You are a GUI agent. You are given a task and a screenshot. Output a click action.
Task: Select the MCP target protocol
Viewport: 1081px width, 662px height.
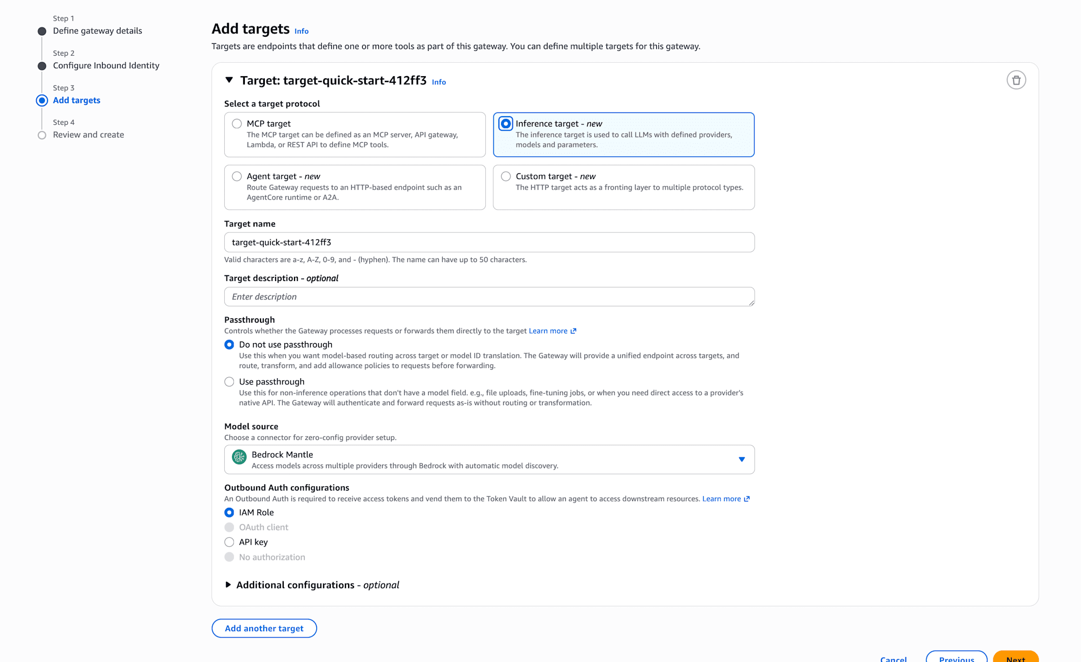[237, 124]
